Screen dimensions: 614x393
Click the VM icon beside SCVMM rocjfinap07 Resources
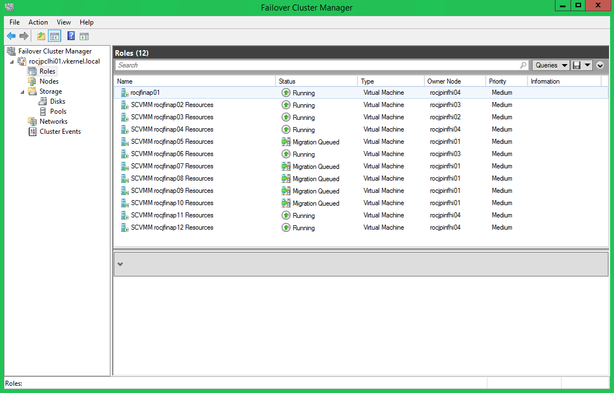tap(124, 166)
